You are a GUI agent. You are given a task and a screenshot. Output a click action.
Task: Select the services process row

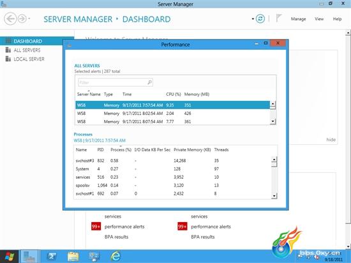pyautogui.click(x=172, y=177)
